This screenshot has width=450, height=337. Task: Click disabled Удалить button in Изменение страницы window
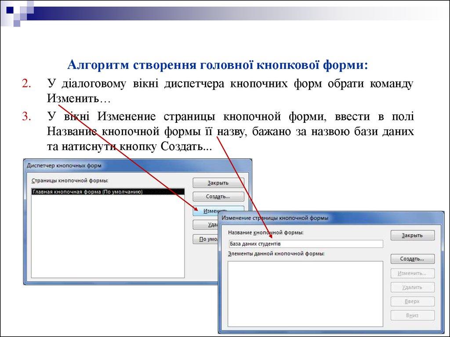[x=412, y=287]
